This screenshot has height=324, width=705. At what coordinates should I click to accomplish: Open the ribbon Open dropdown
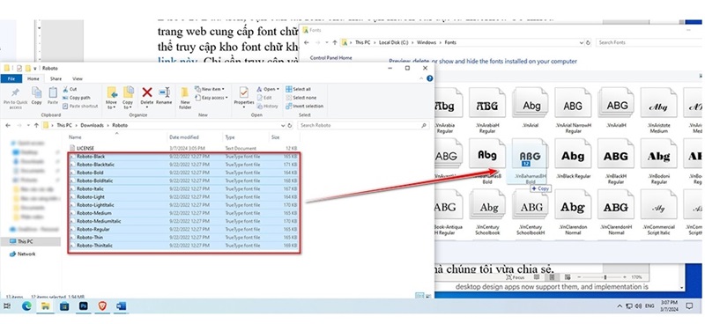[x=269, y=89]
